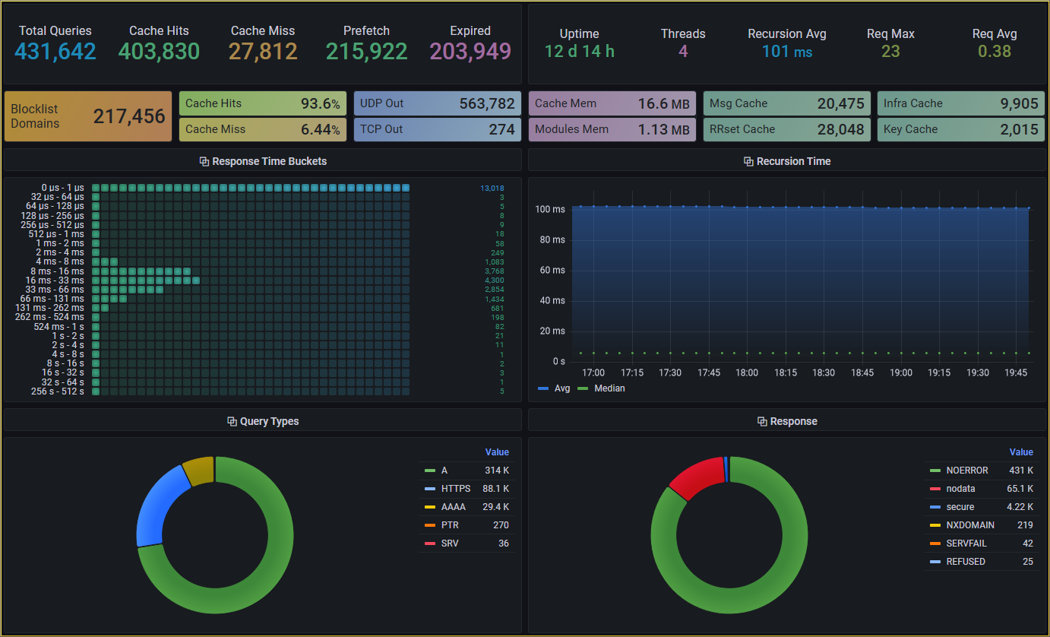
Task: Click the Query Types panel link icon
Action: tap(232, 421)
